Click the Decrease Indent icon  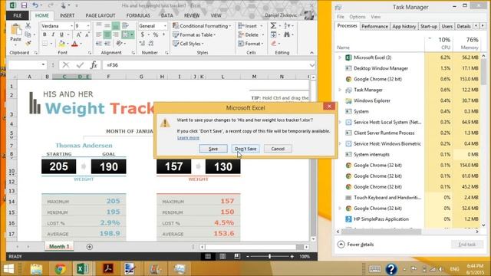99,44
